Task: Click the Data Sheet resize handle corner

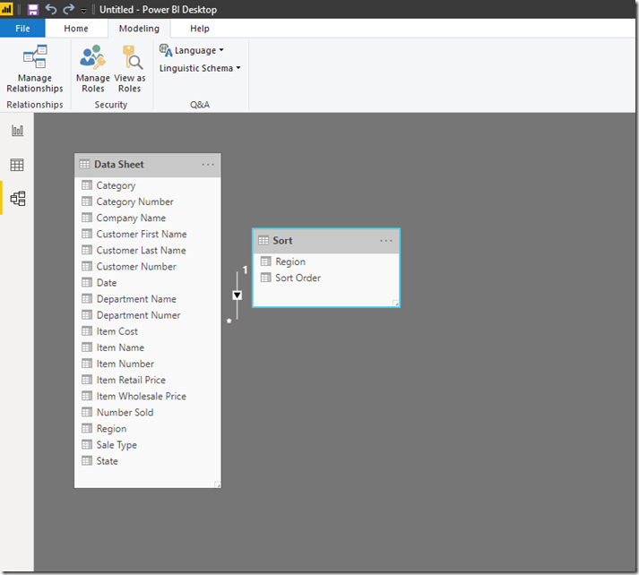Action: [x=218, y=485]
